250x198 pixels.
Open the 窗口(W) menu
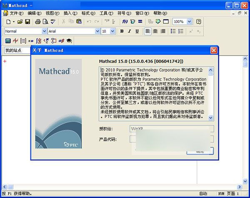[142, 13]
